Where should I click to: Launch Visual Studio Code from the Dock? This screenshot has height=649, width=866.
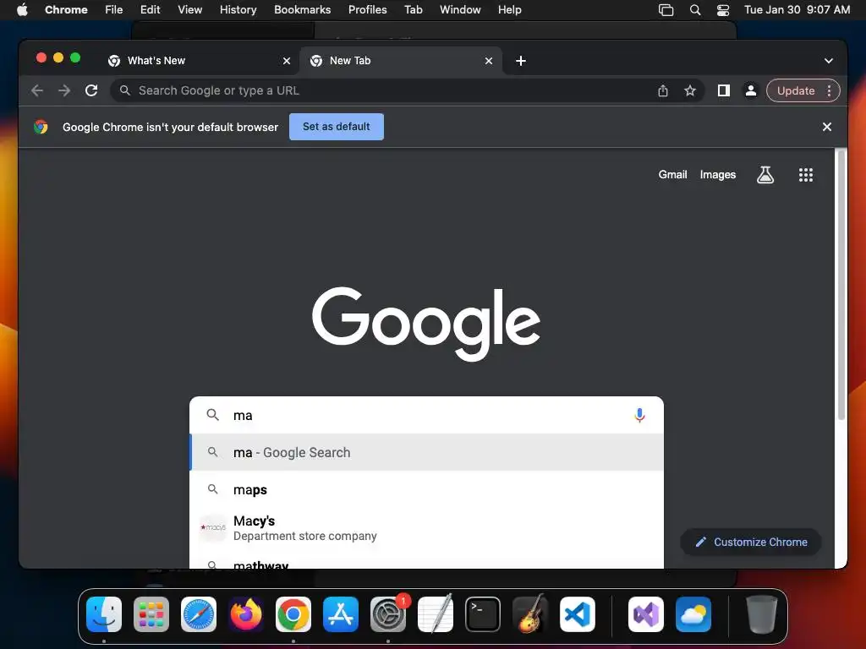(x=578, y=614)
